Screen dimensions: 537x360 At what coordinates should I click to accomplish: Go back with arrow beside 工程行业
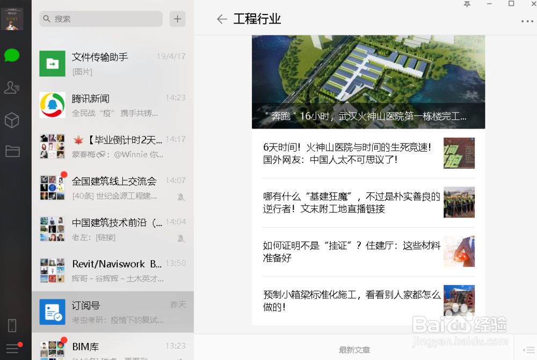pyautogui.click(x=222, y=19)
